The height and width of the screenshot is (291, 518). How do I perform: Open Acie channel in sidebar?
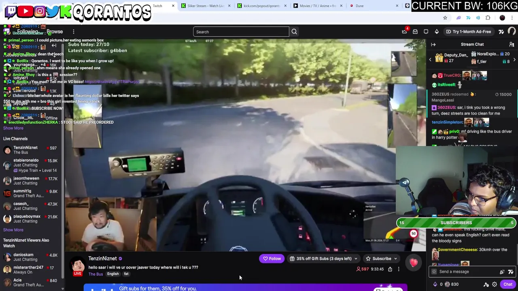pos(31,282)
